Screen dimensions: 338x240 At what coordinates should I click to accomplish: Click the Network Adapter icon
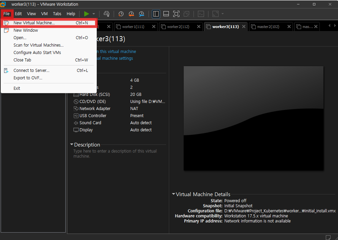click(76, 109)
